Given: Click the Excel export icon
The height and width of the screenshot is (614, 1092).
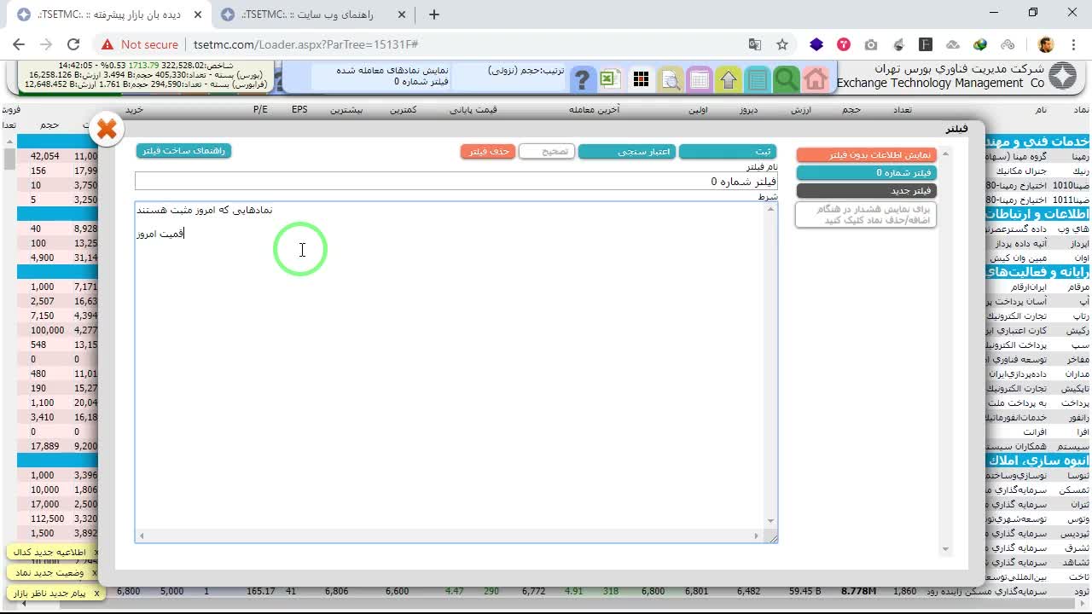Looking at the screenshot, I should tap(609, 80).
